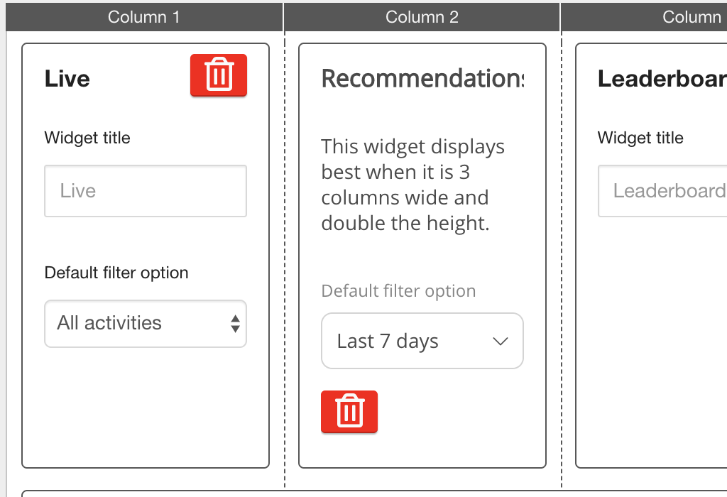Focus the Leaderboard widget title input
727x497 pixels.
[x=664, y=191]
